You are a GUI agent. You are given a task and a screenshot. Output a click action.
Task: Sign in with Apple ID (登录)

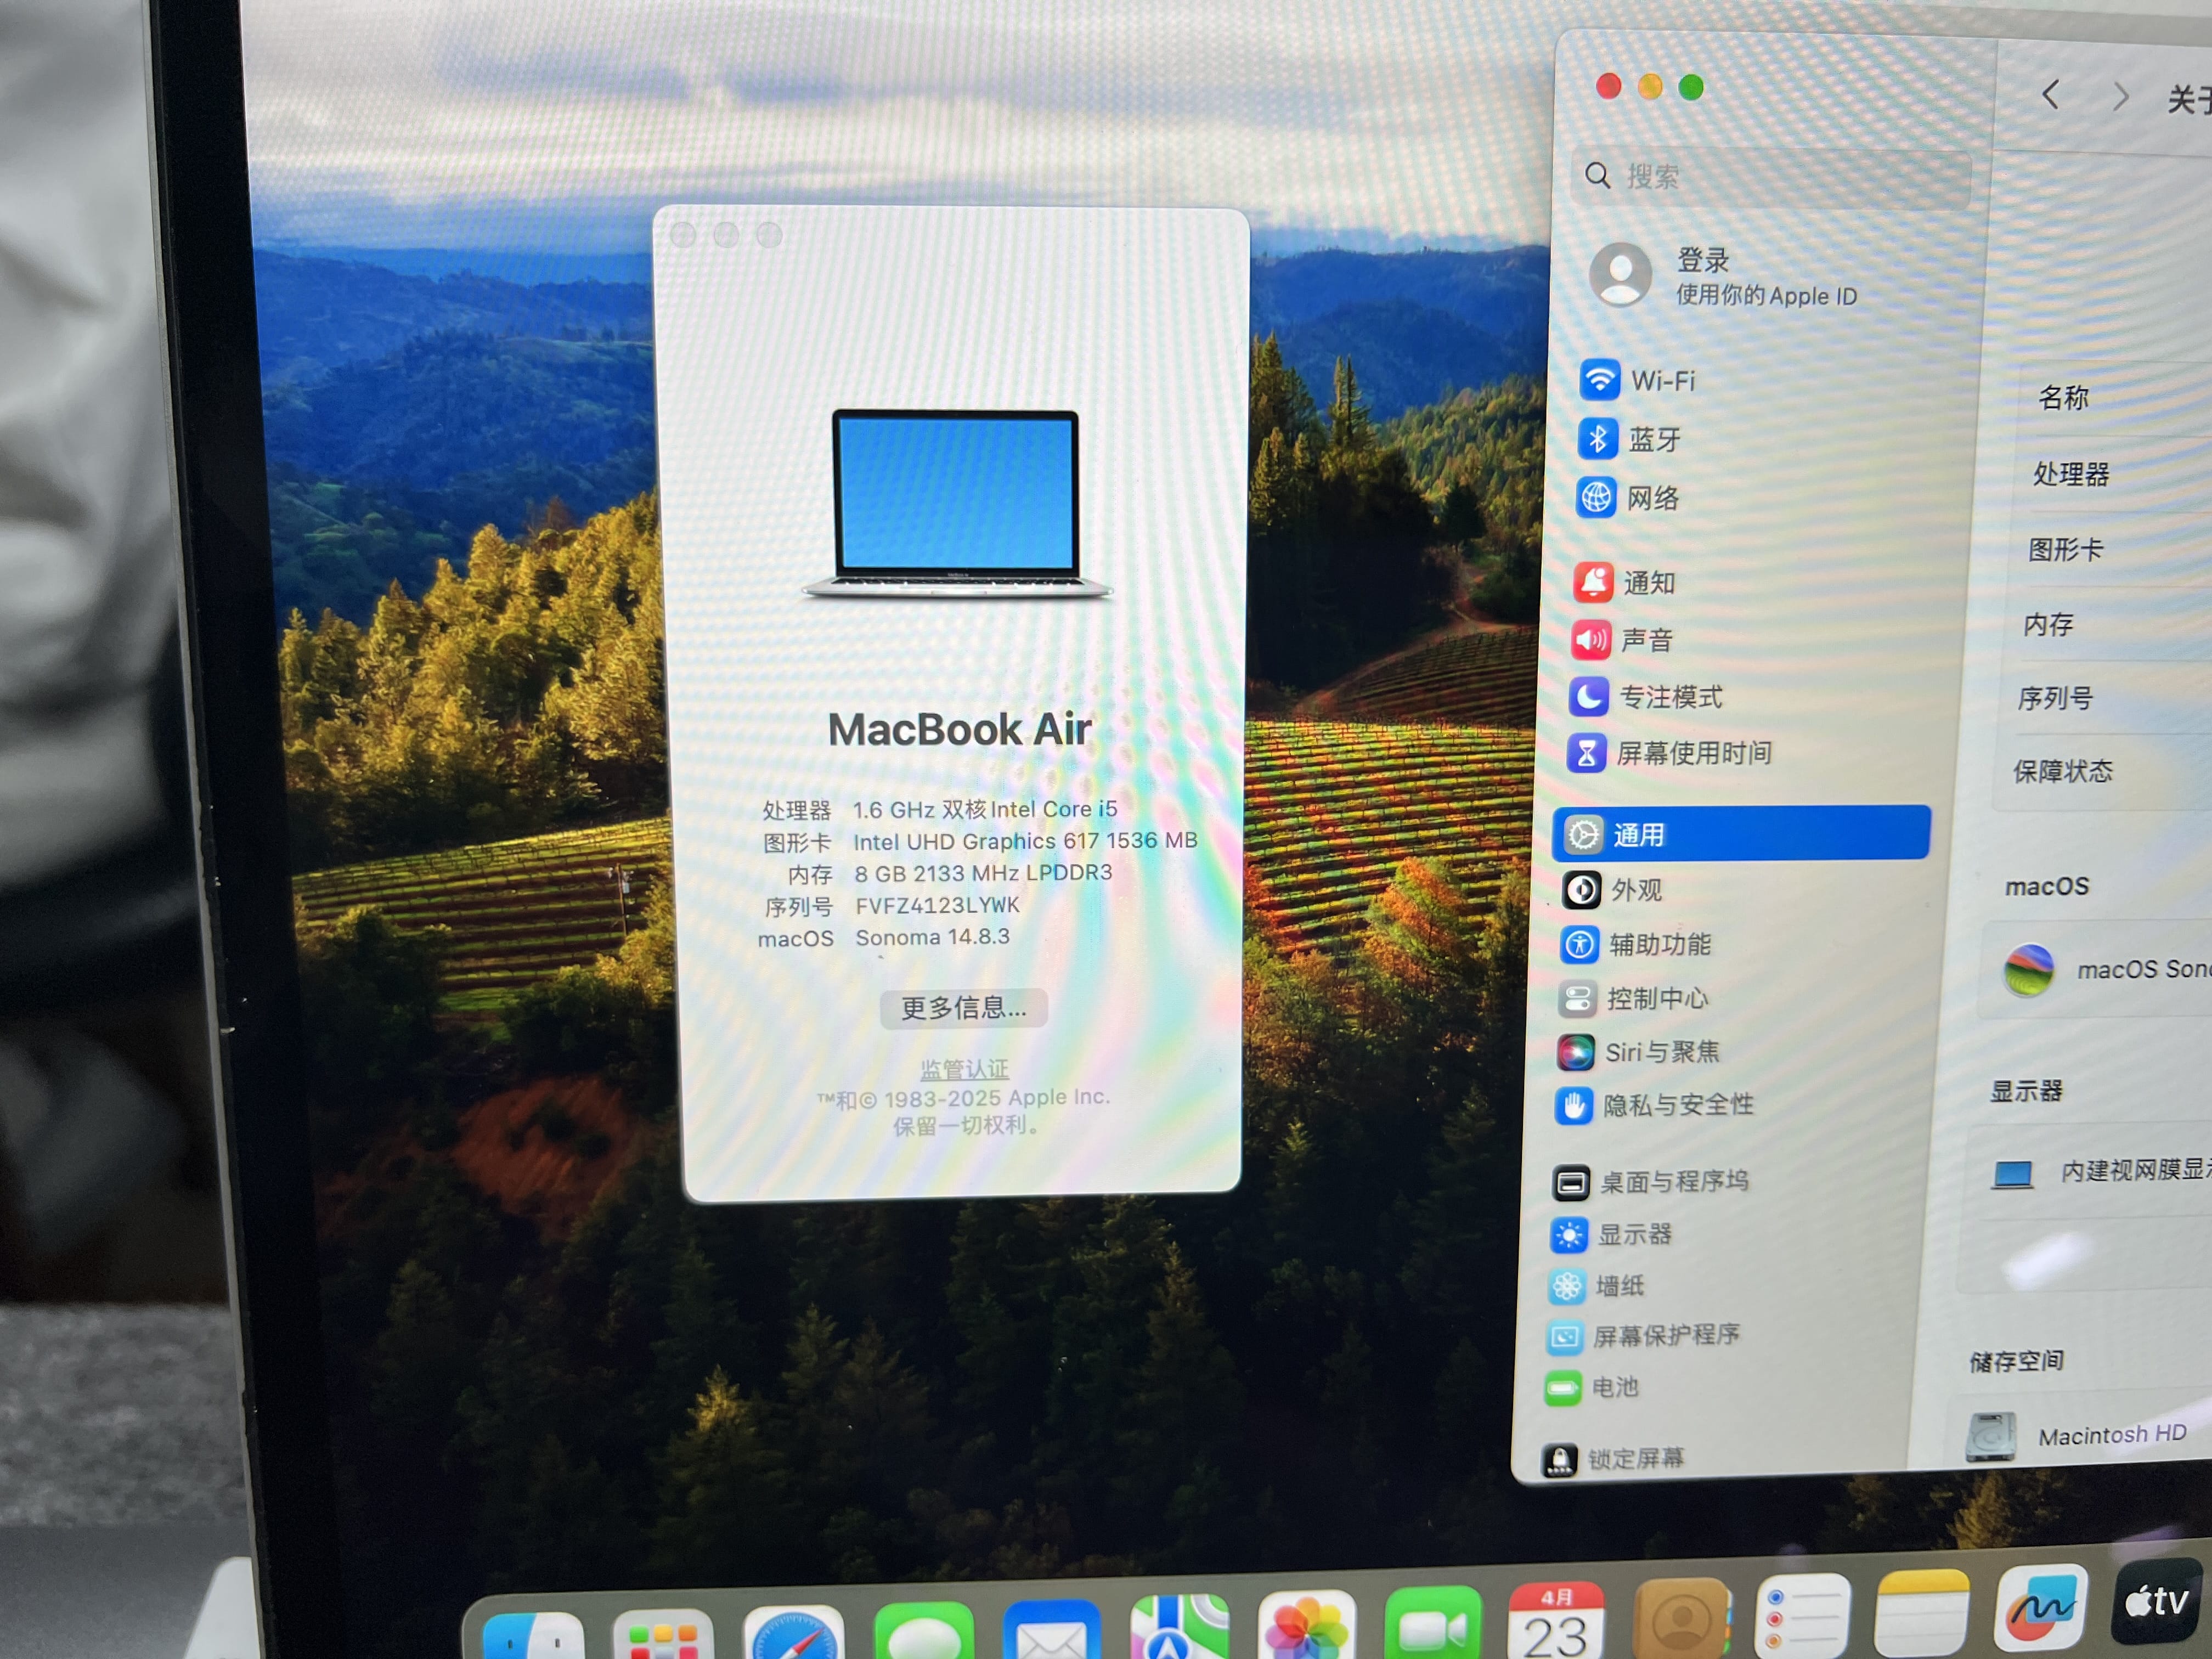1723,275
